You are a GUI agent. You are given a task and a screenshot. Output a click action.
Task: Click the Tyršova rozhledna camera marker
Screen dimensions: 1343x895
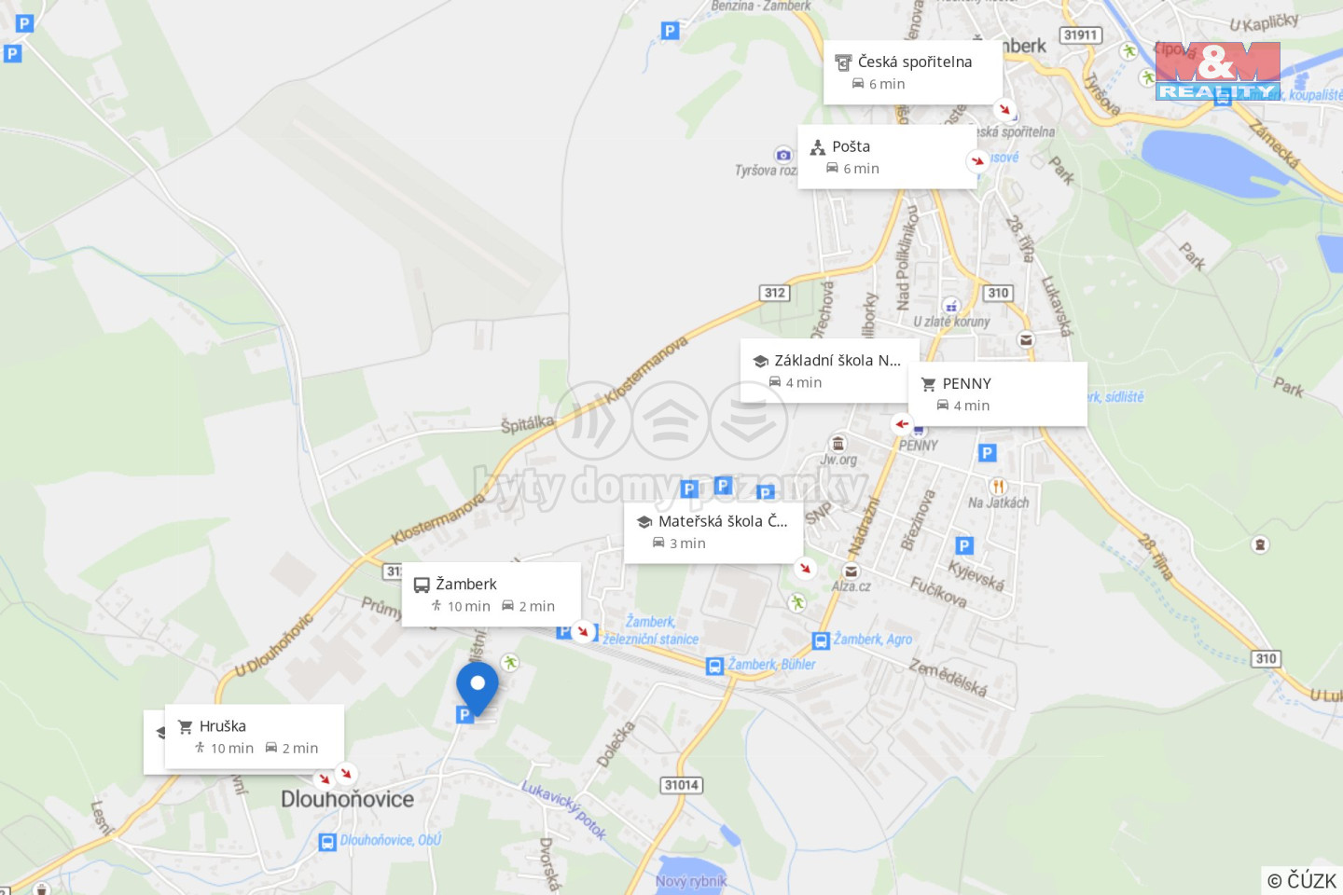pos(783,155)
